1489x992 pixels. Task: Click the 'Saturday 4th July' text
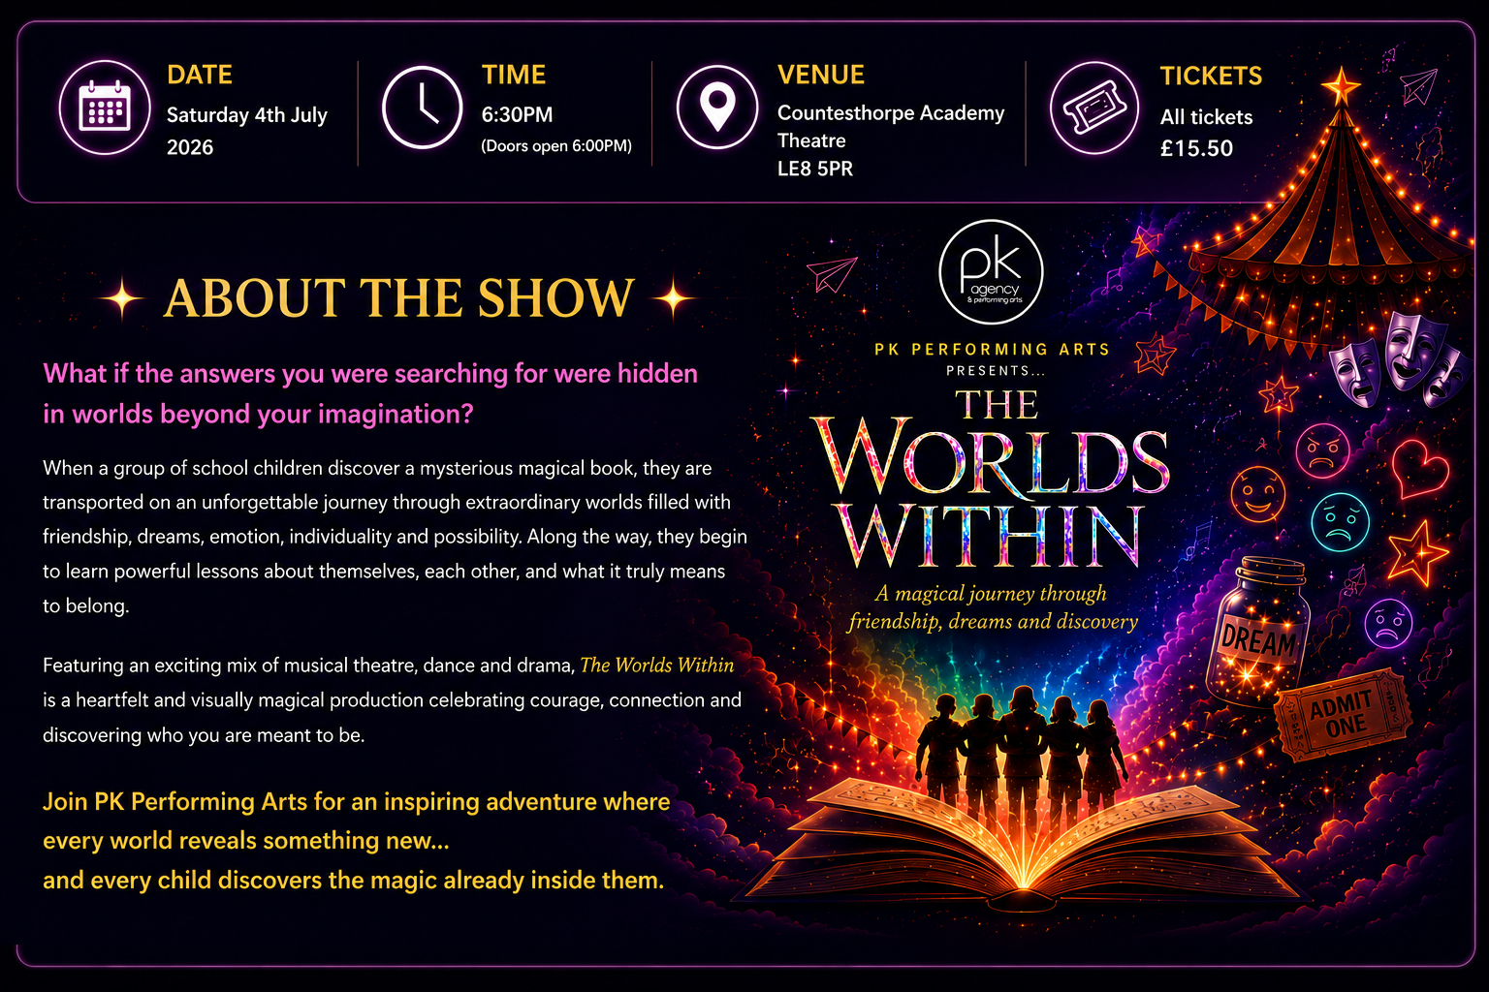(247, 115)
